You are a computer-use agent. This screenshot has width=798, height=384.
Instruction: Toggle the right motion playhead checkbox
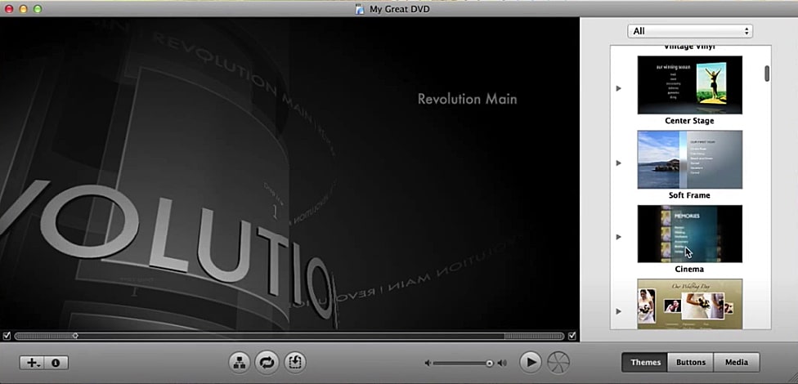point(572,336)
